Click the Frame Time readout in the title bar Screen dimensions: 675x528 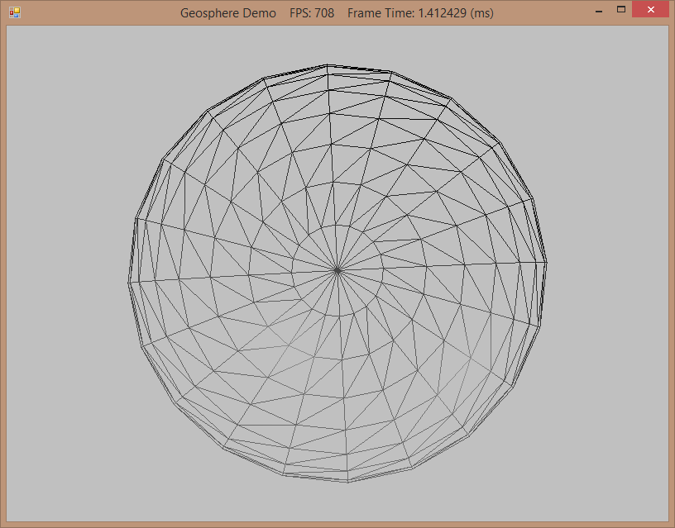[x=420, y=13]
